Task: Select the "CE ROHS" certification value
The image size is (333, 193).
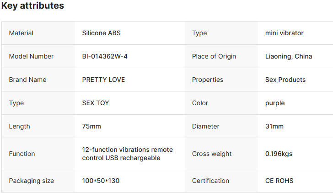Action: 279,181
